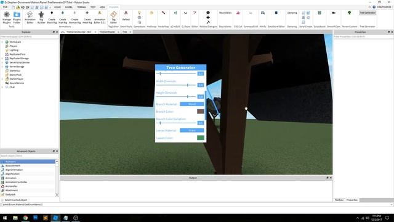Switch to the VIEW ribbon tab
This screenshot has height=222, width=394.
(x=102, y=7)
